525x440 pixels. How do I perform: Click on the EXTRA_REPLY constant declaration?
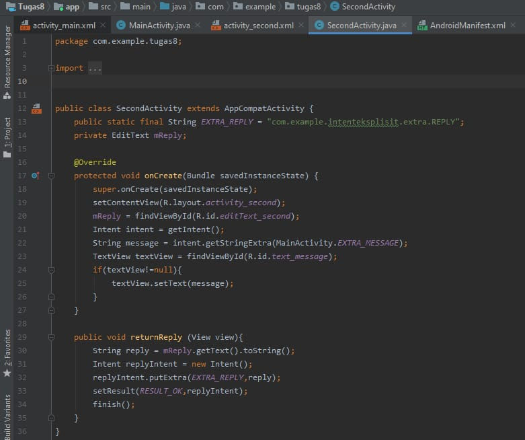tap(227, 122)
